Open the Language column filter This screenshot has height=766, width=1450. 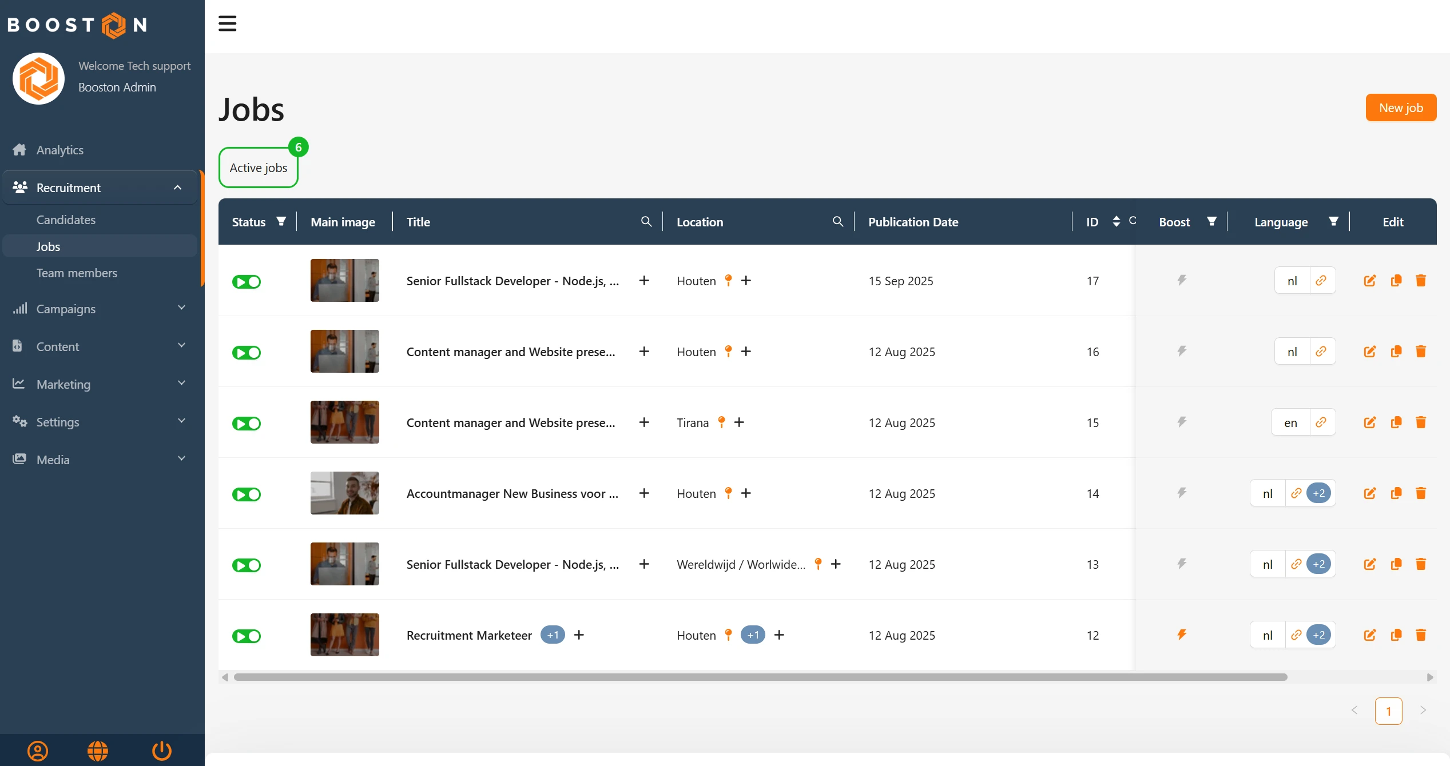1333,222
